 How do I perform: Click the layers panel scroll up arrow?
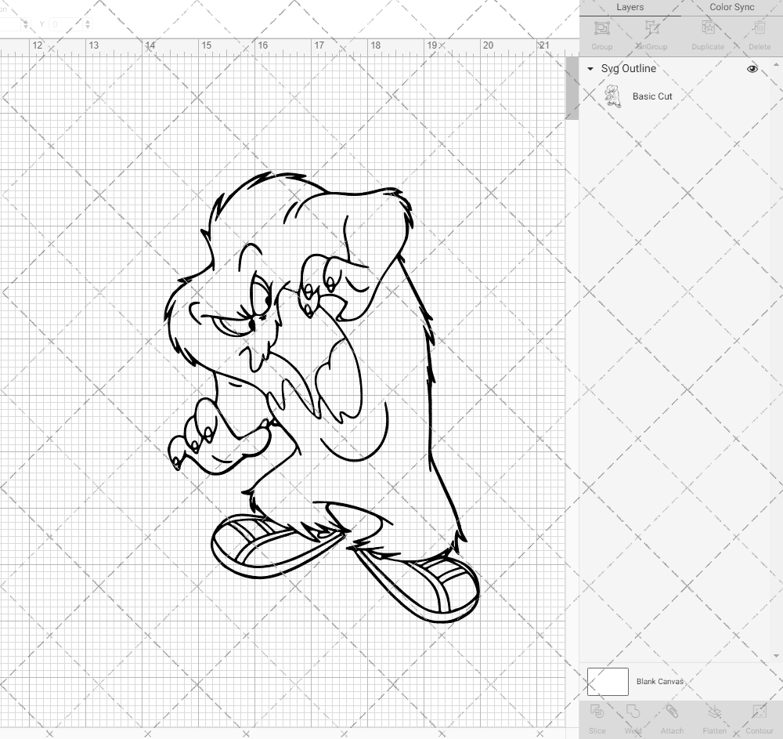pyautogui.click(x=775, y=65)
